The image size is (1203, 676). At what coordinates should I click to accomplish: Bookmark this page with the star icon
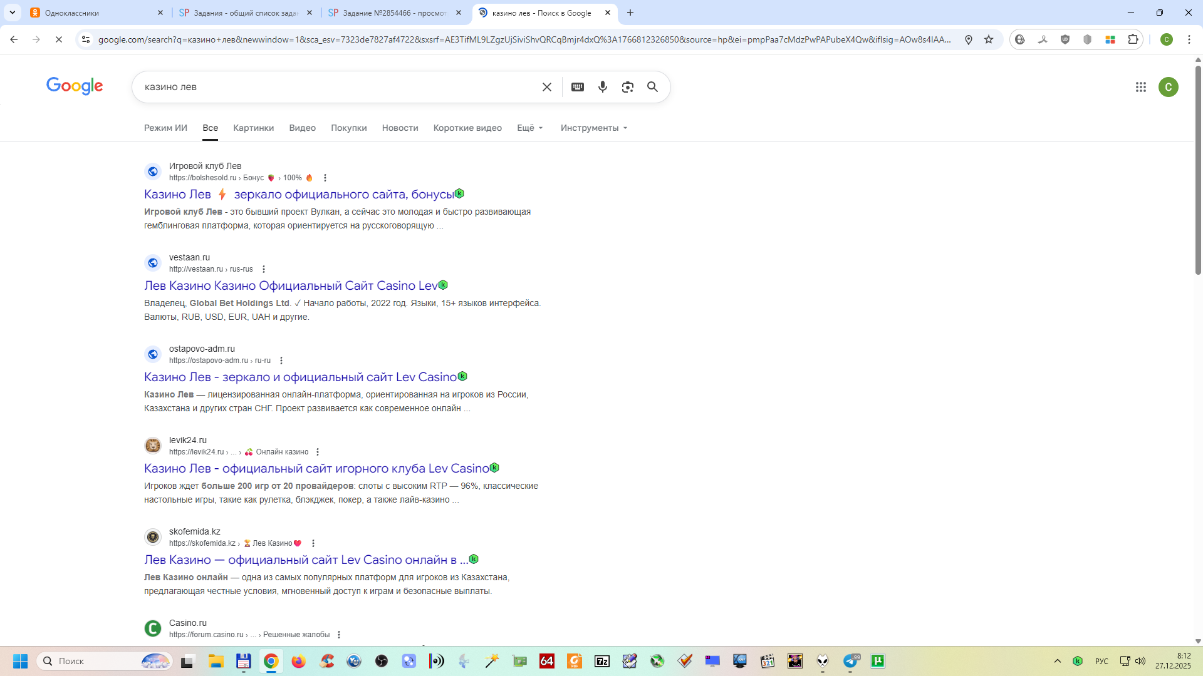(x=989, y=39)
